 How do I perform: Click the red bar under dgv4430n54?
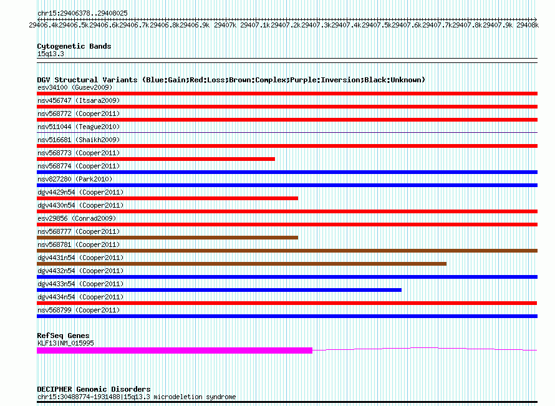click(x=287, y=211)
